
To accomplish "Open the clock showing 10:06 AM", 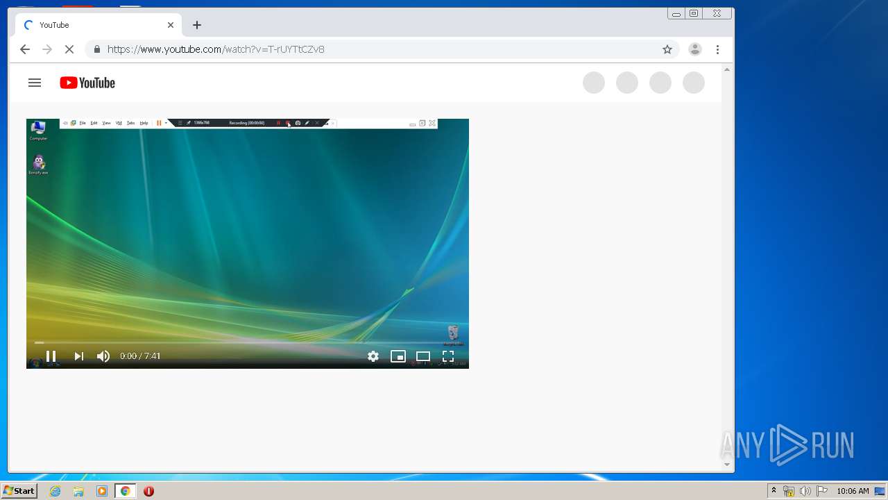I will 853,491.
